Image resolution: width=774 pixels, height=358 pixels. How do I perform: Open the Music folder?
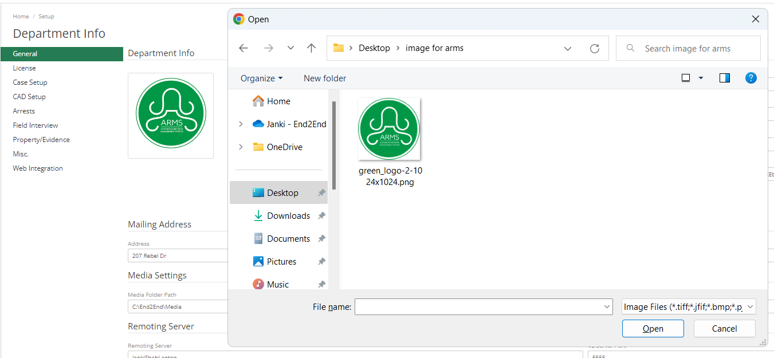278,284
